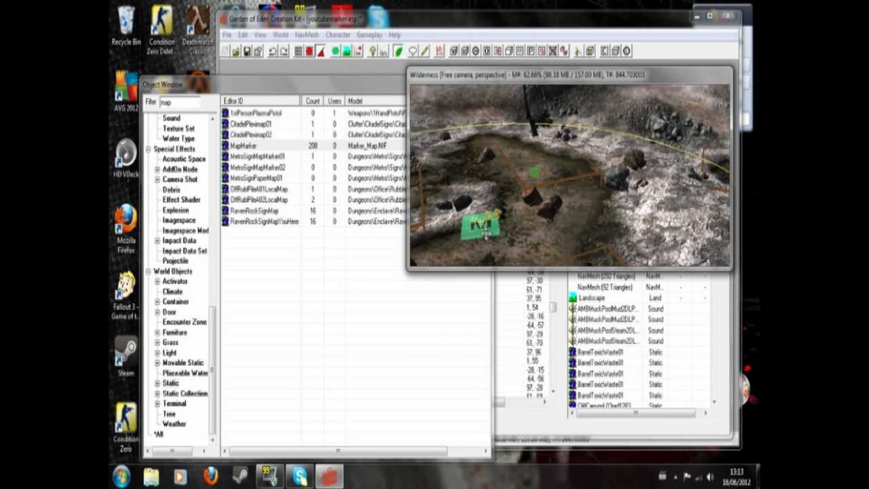Click the green leaf toolbar icon

point(399,51)
